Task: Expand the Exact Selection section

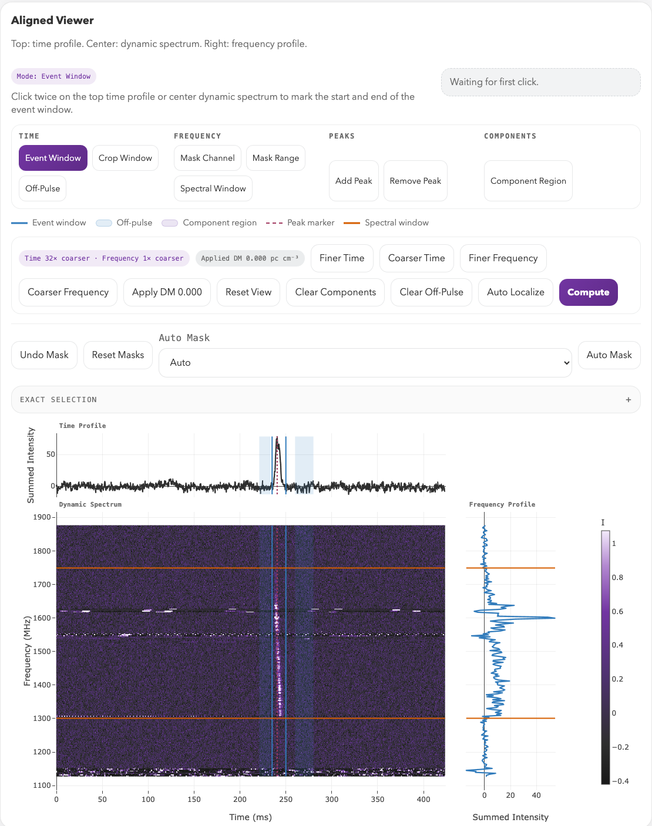Action: (326, 400)
